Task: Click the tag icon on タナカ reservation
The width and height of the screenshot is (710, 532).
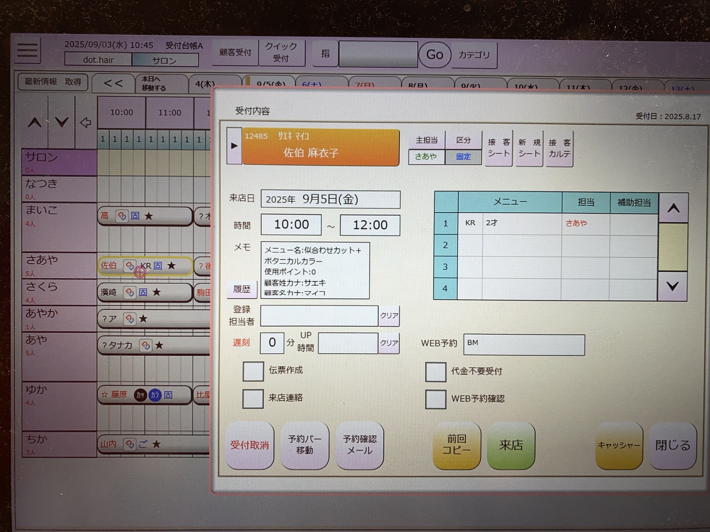Action: point(146,345)
